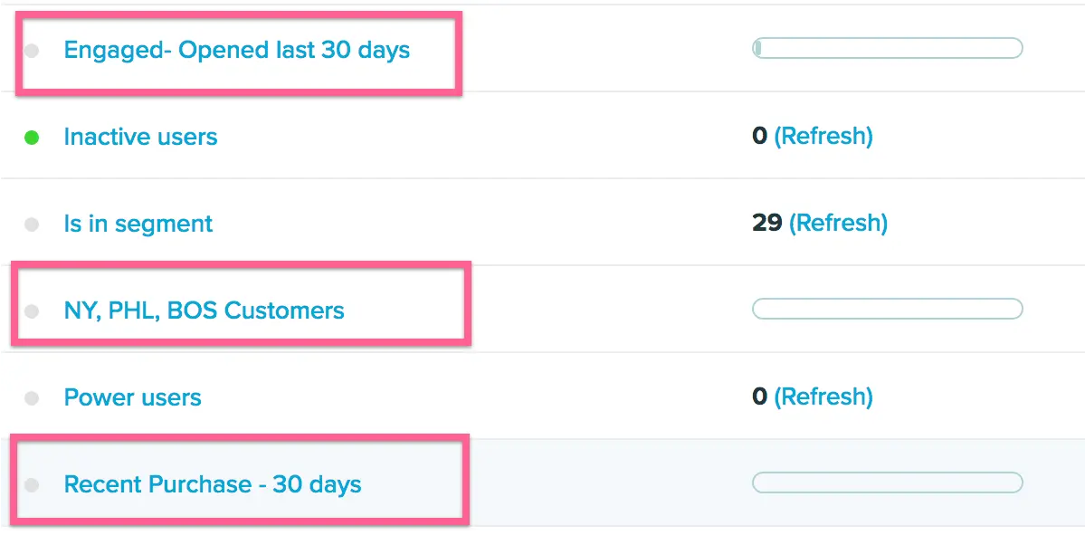
Task: Click the gray dot next to Is in segment
Action: (32, 225)
